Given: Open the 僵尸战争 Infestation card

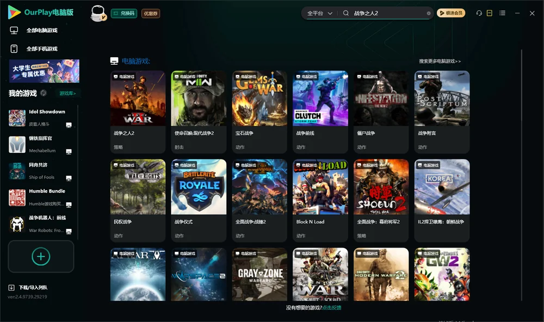Looking at the screenshot, I should coord(381,112).
